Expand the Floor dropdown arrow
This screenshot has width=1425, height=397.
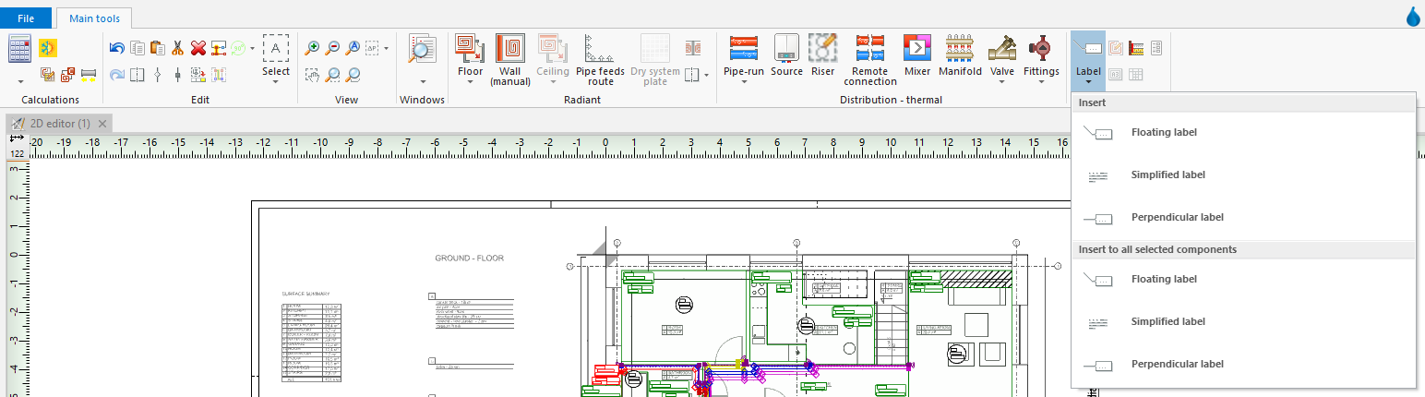(x=471, y=82)
